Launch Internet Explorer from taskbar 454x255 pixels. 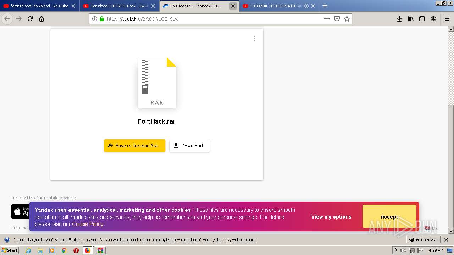tap(28, 250)
